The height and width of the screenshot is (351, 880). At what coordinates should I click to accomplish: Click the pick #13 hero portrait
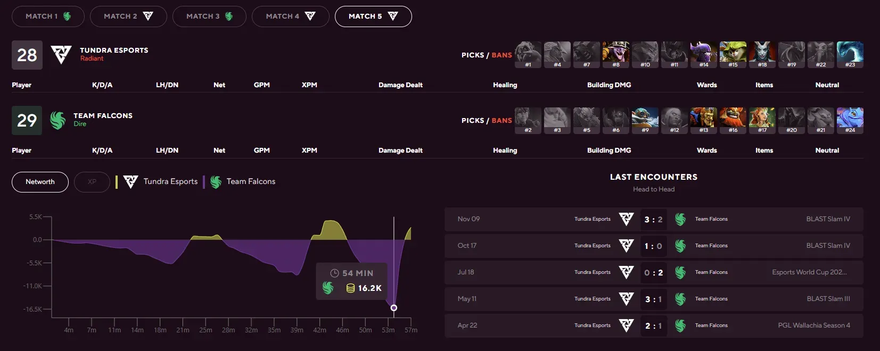pos(703,120)
